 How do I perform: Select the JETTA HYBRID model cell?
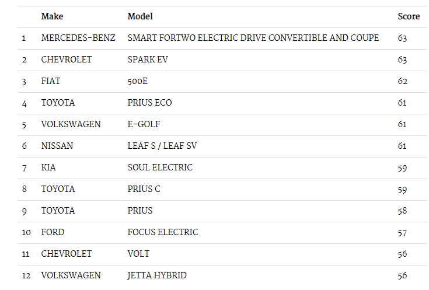pos(157,275)
